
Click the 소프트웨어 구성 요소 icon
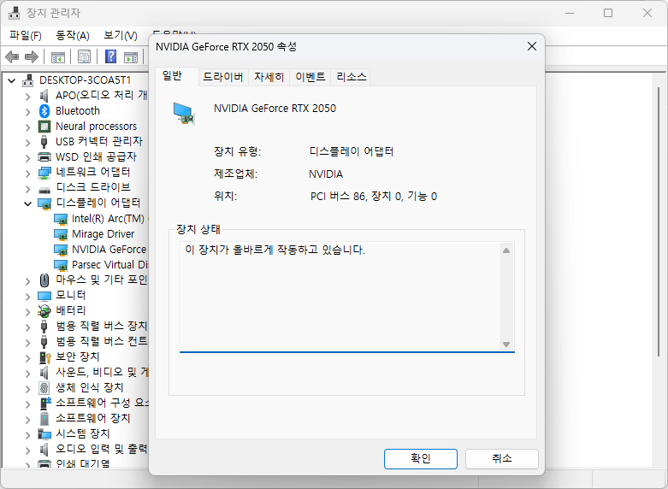[44, 403]
